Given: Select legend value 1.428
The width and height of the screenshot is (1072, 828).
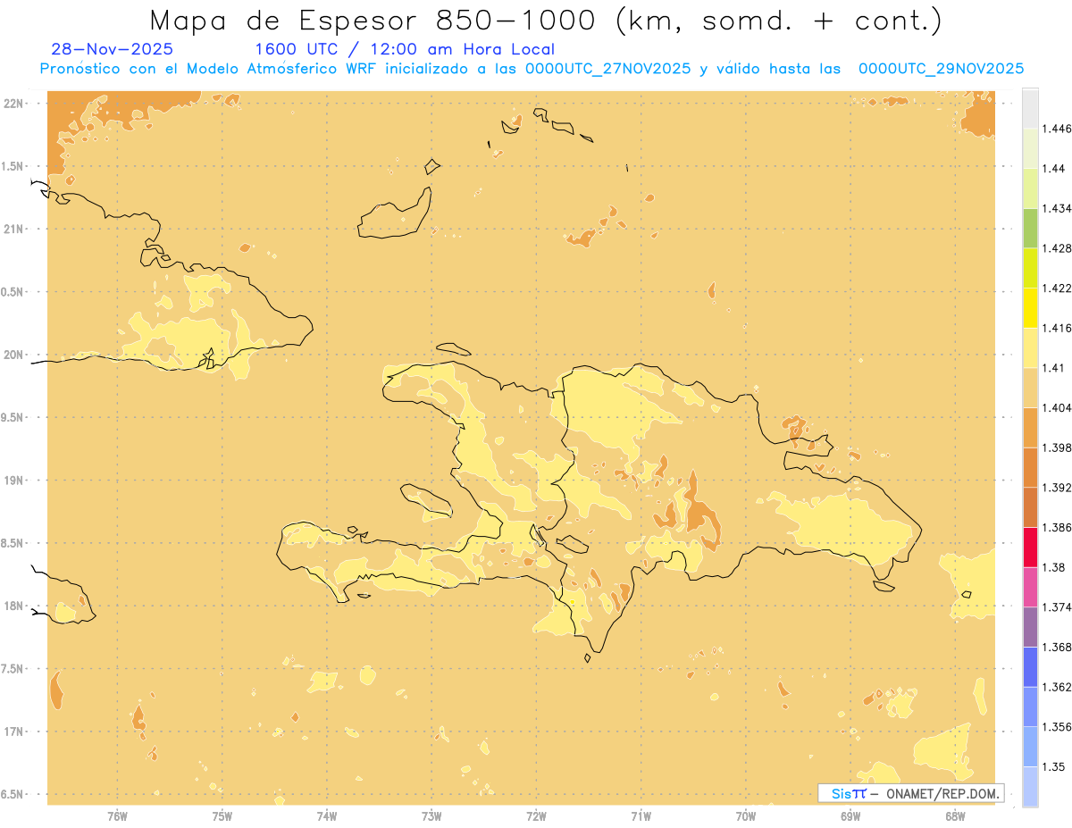Looking at the screenshot, I should 1056,248.
